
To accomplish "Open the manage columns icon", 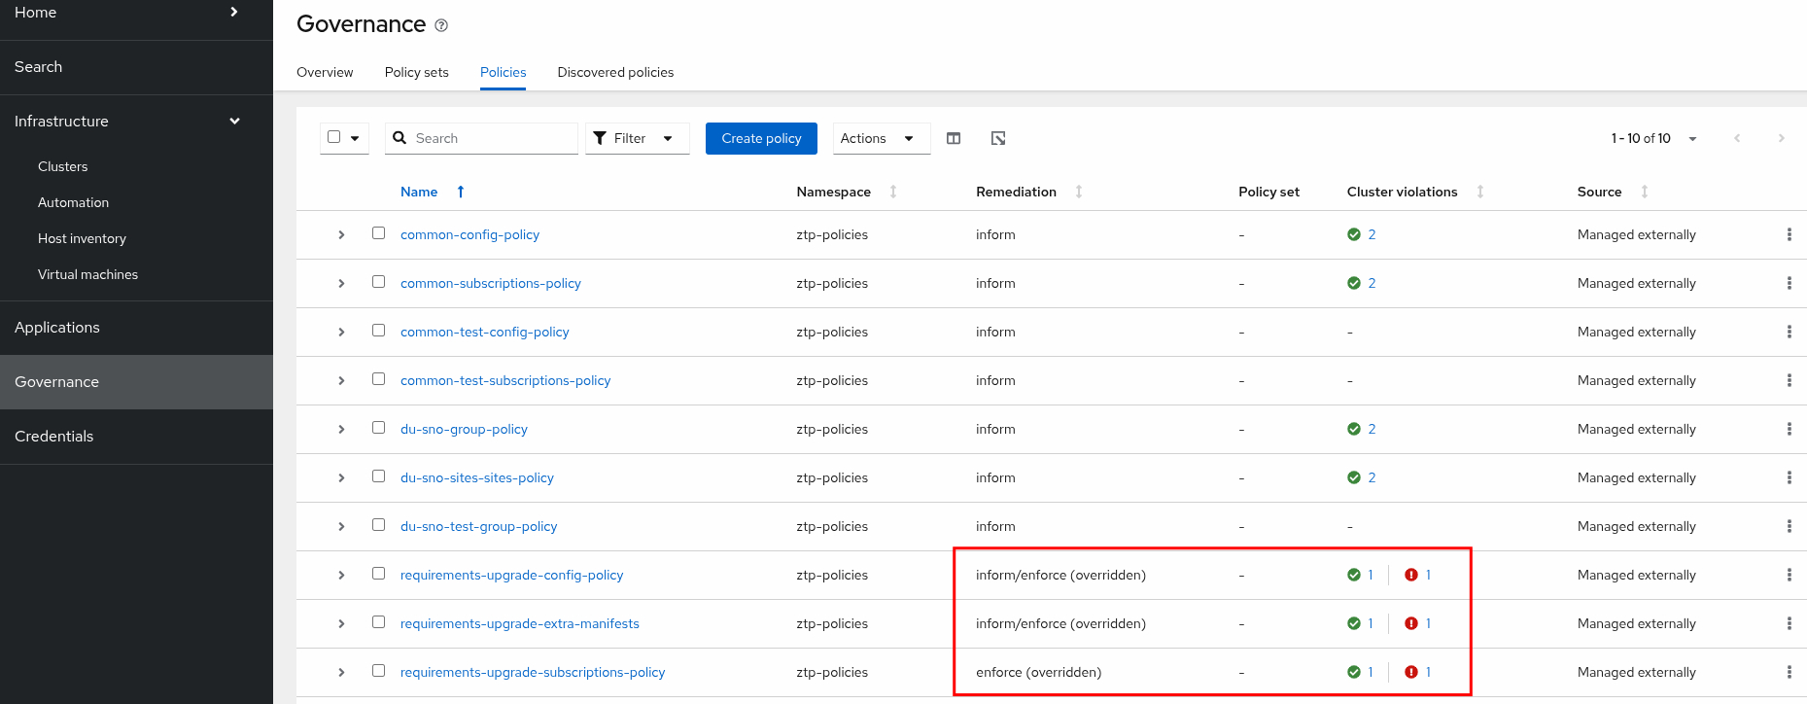I will (x=954, y=138).
